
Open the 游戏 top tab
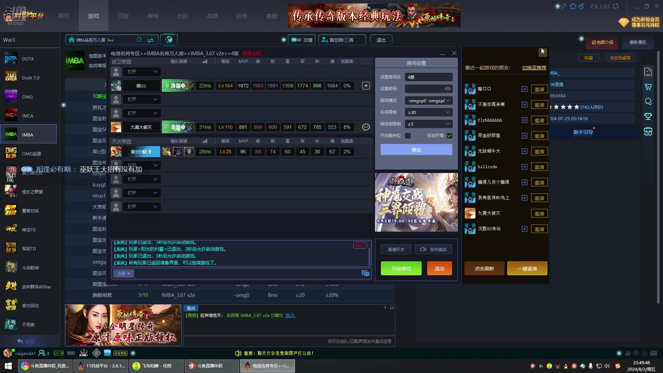[x=94, y=16]
